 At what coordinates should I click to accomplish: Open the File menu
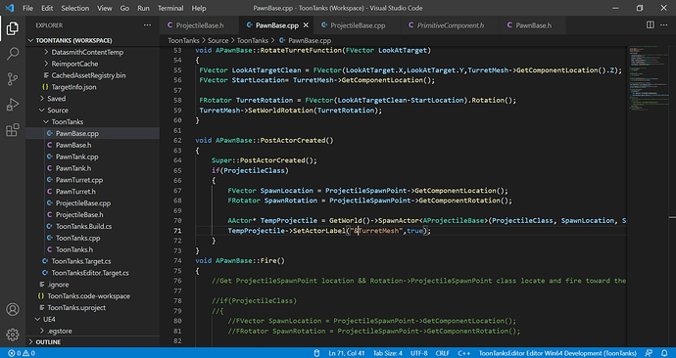point(27,8)
